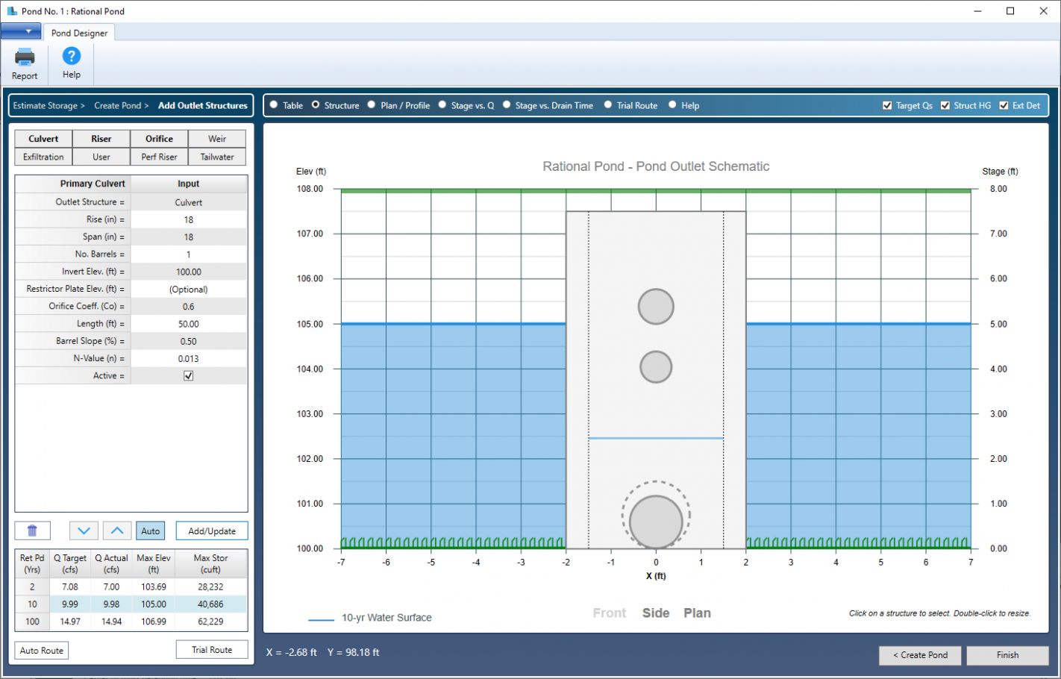
Task: Open the Outlet Structure type selector showing Culvert
Action: point(189,201)
